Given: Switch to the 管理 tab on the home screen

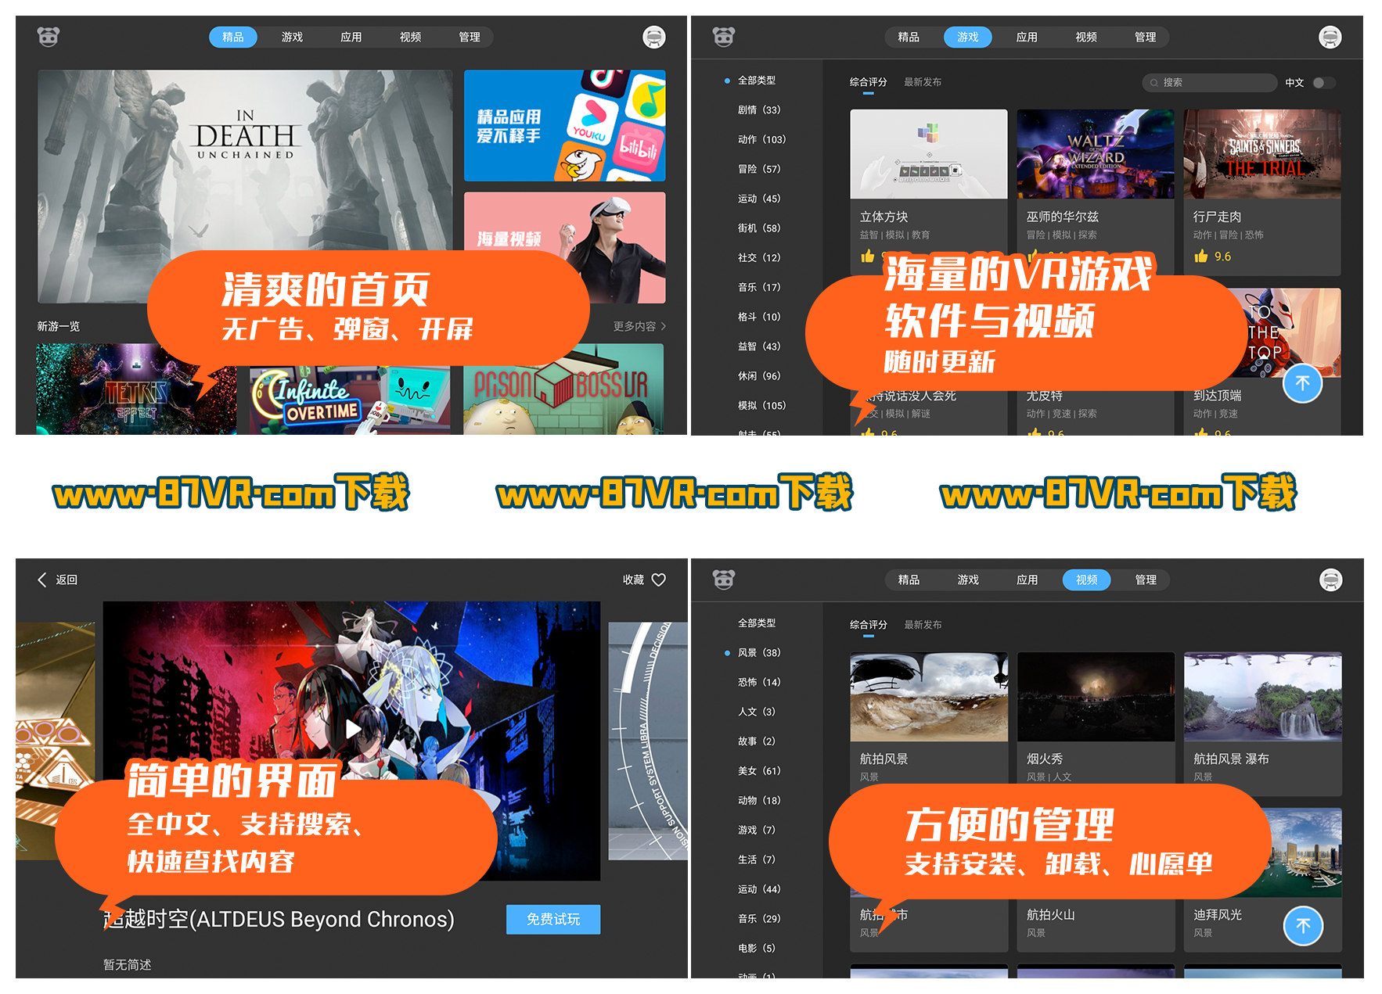Looking at the screenshot, I should [x=470, y=37].
